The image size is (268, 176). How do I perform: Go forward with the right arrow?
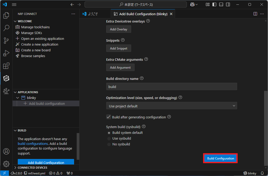coord(79,5)
